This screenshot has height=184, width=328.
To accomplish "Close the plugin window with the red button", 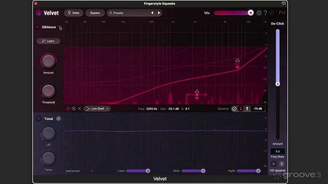I will coord(36,4).
